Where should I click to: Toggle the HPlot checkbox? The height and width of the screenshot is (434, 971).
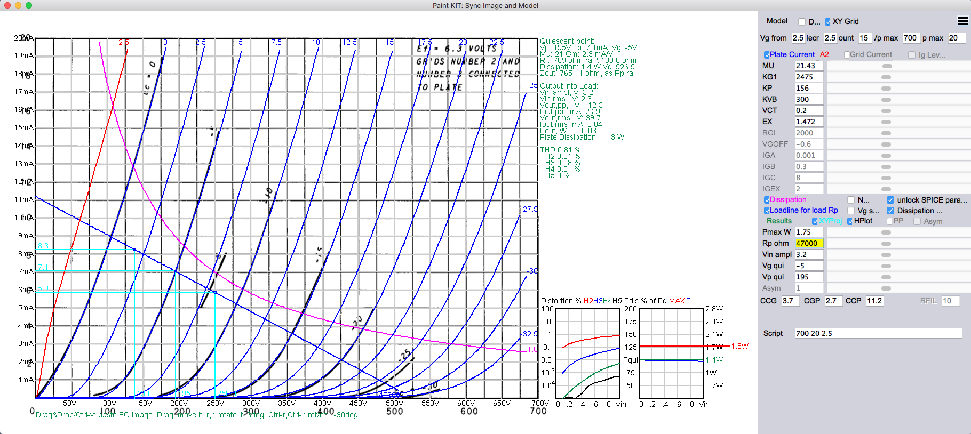[x=850, y=221]
